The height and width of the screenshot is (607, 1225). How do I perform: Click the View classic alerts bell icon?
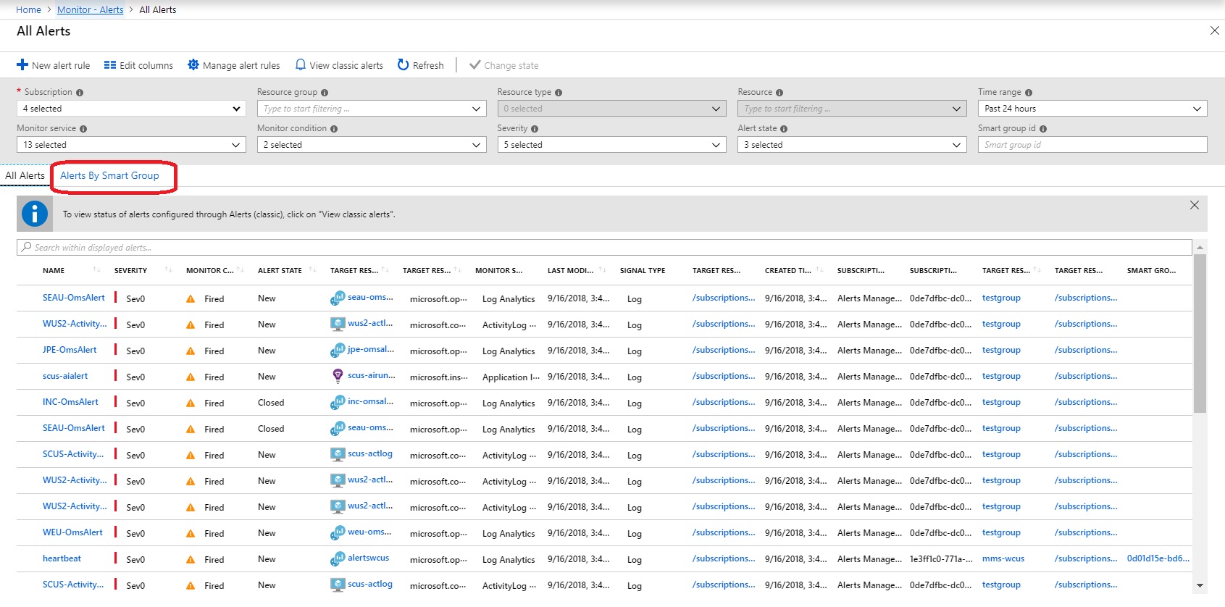coord(301,65)
